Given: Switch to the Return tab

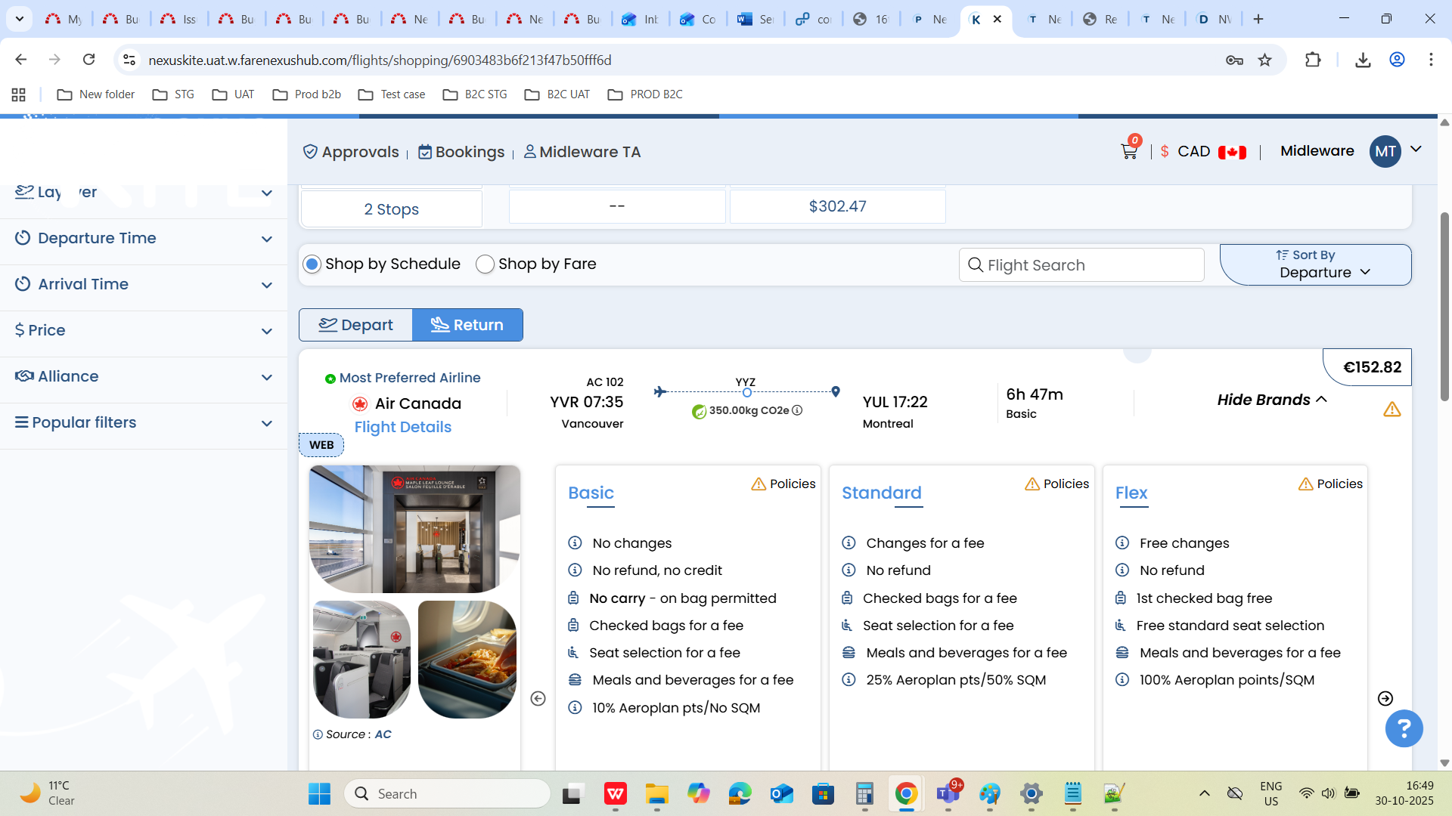Looking at the screenshot, I should (x=467, y=325).
